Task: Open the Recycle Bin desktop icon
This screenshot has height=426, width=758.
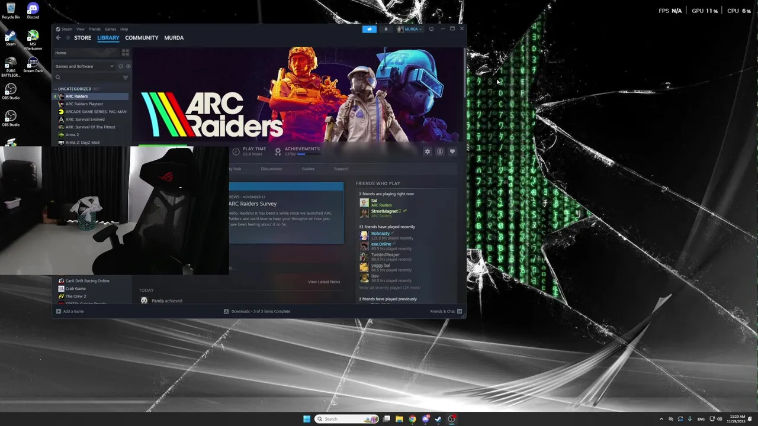Action: coord(11,11)
